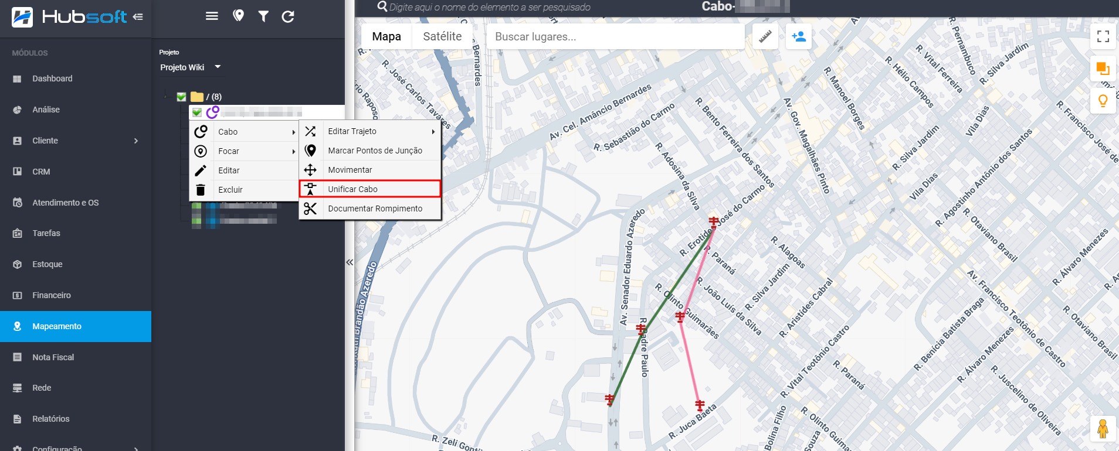This screenshot has width=1119, height=451.
Task: Select Mapeamento module
Action: 76,326
